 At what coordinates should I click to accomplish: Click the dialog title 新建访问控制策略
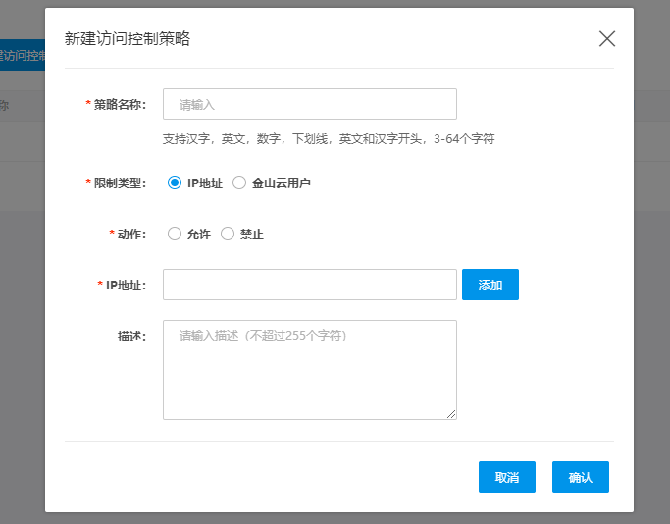128,39
